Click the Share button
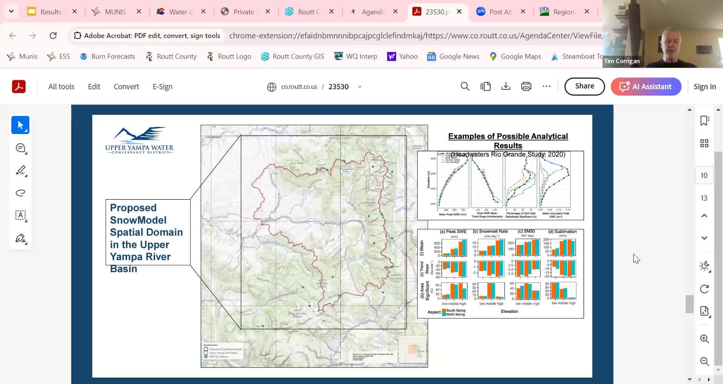The height and width of the screenshot is (384, 723). tap(584, 86)
